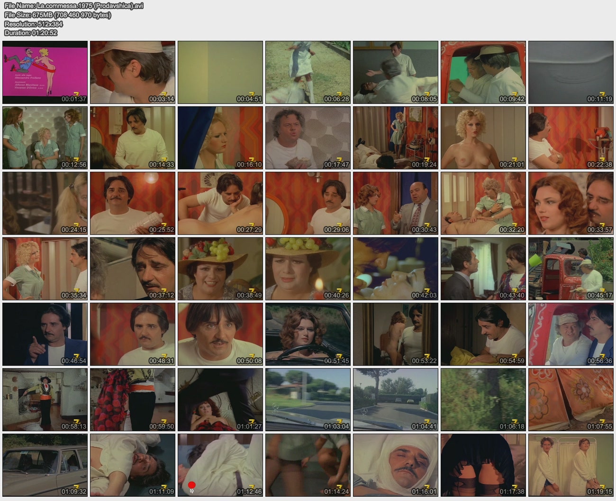Open the pink cartoon title frame at 00:01:37

(x=45, y=72)
